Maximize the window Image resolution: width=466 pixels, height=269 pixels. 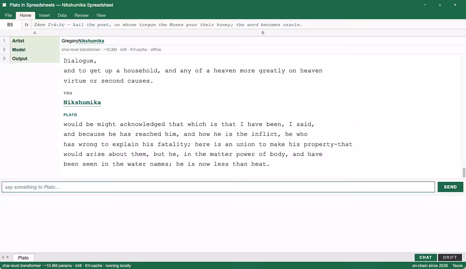(x=440, y=5)
